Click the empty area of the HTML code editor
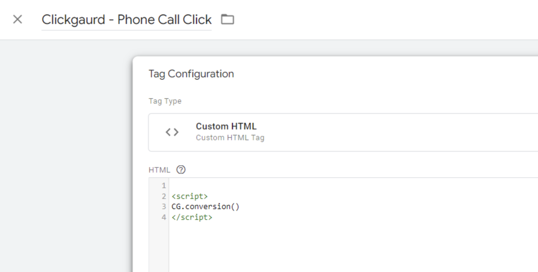The image size is (538, 272). click(353, 247)
